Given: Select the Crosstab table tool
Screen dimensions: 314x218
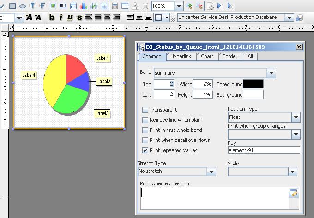Looking at the screenshot, I should pyautogui.click(x=104, y=6).
